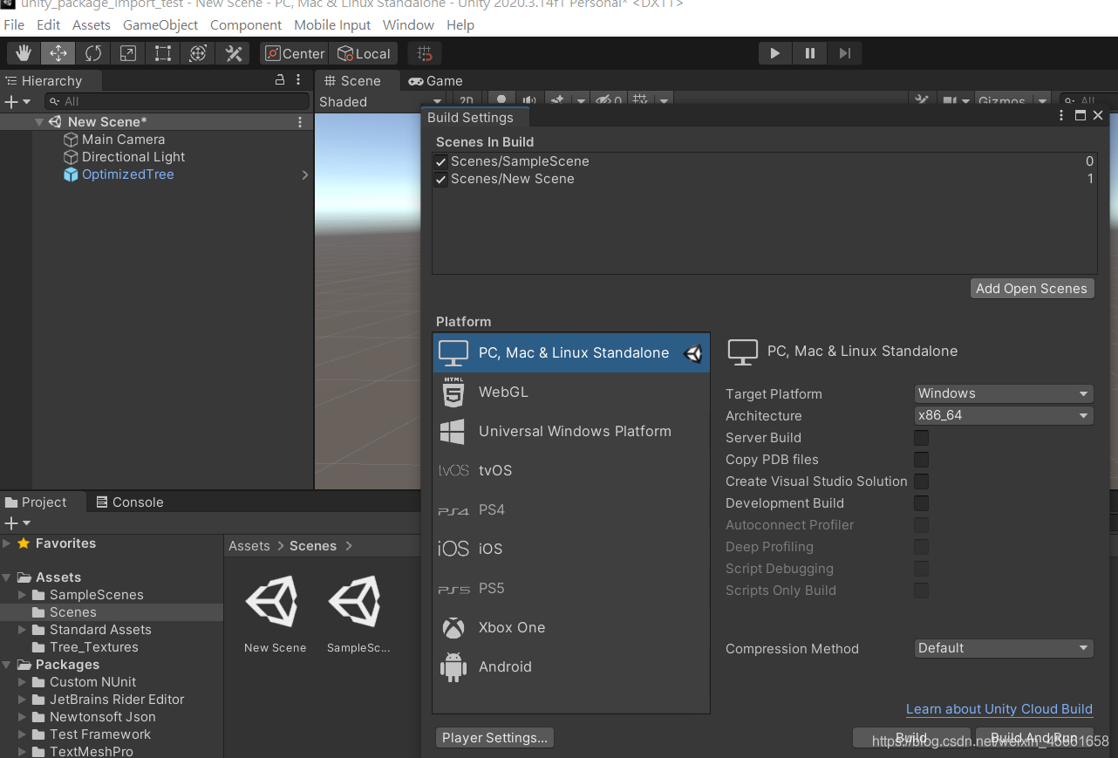Screen dimensions: 1118x758
Task: Open the GameObject menu
Action: click(160, 24)
